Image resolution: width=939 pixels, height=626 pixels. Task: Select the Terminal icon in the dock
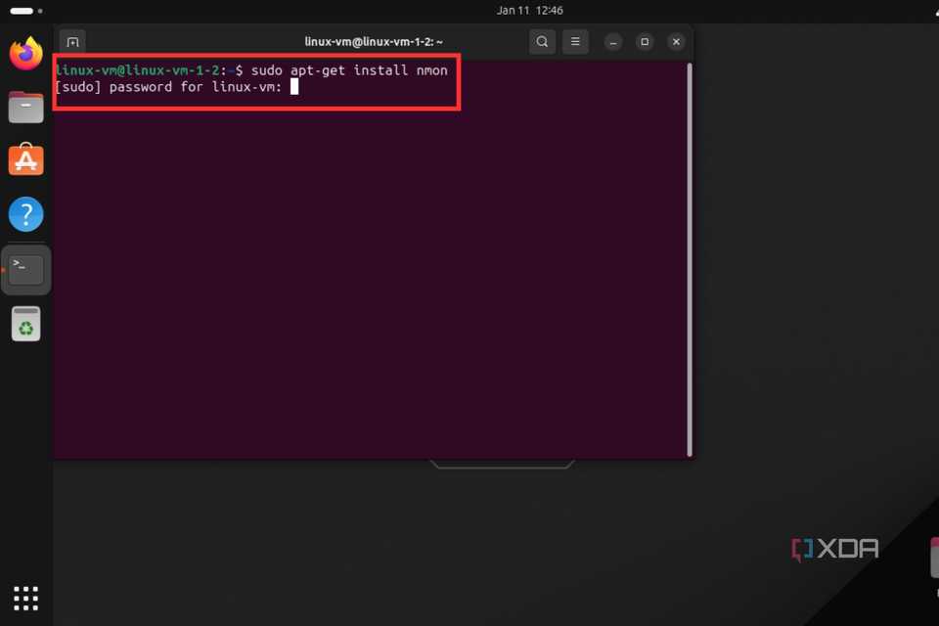click(25, 268)
